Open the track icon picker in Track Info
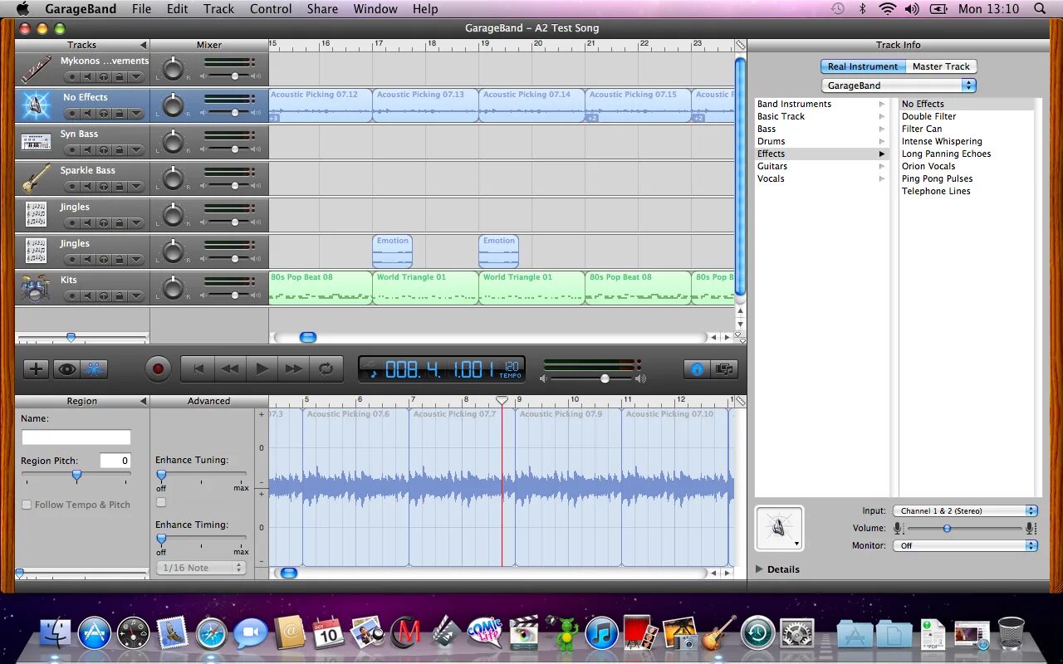 click(x=779, y=528)
